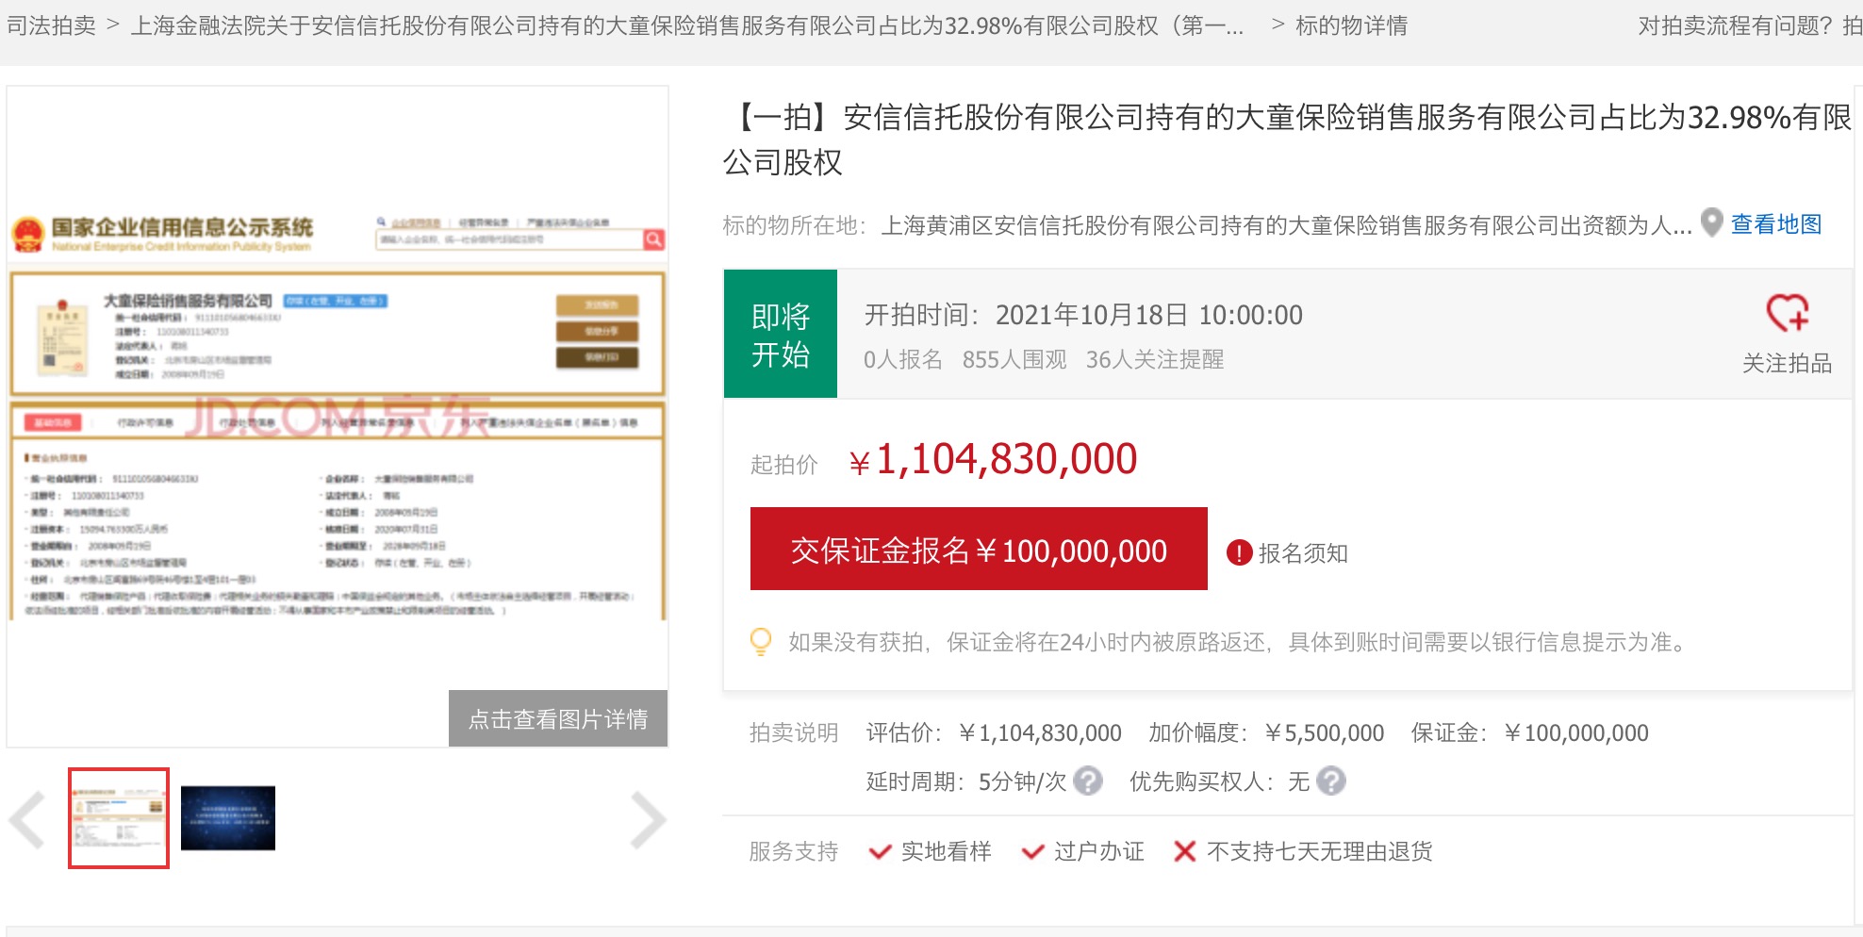
Task: Select the dark blue second thumbnail
Action: point(228,818)
